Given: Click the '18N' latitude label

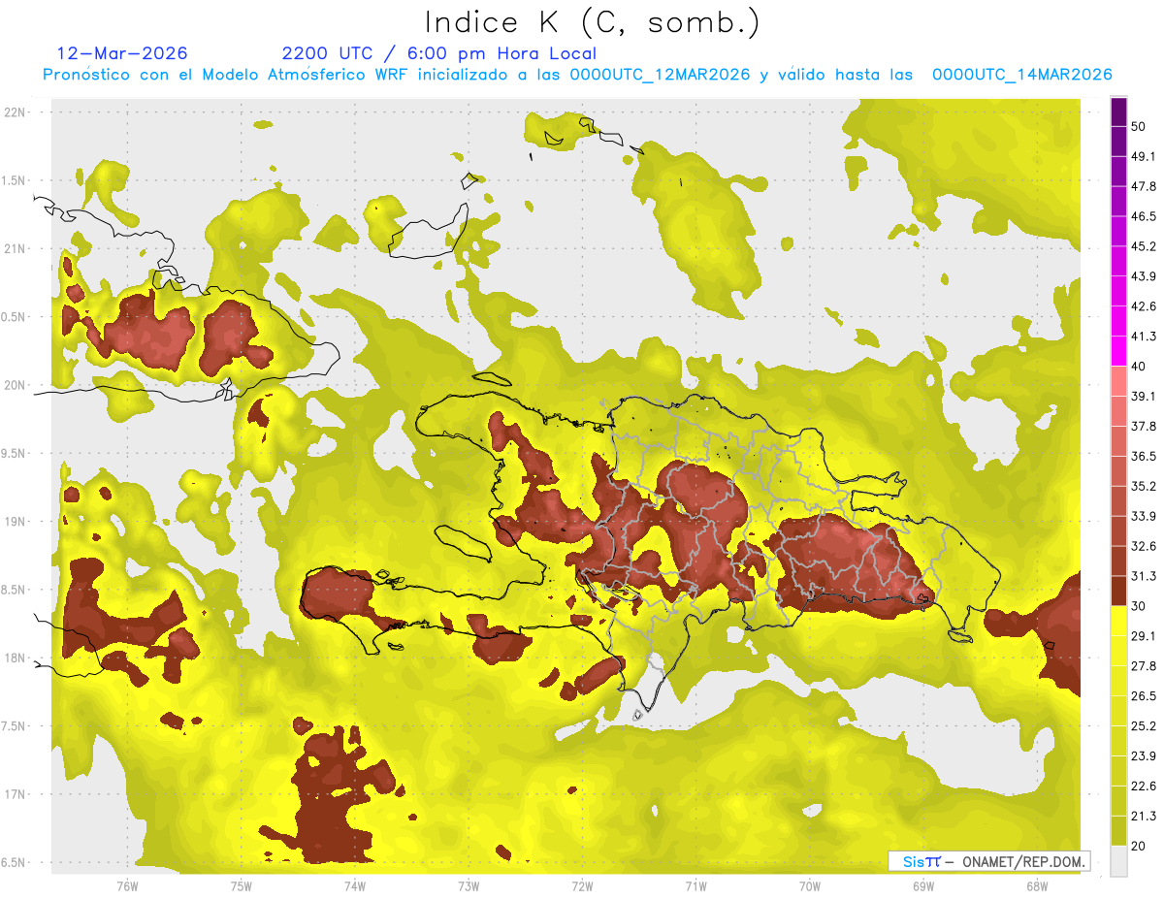Looking at the screenshot, I should point(15,658).
